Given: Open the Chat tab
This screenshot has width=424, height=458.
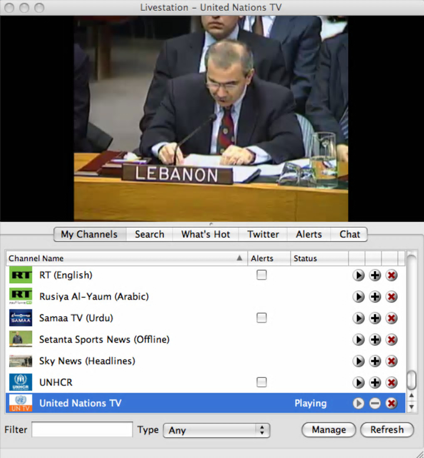Looking at the screenshot, I should tap(349, 234).
